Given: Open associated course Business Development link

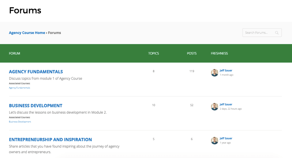Looking at the screenshot, I should pyautogui.click(x=20, y=122).
